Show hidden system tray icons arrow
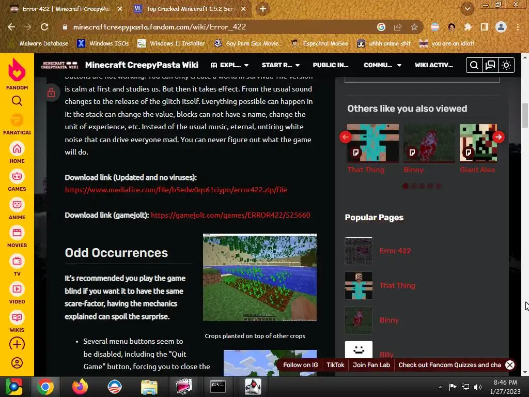The width and height of the screenshot is (529, 397). [x=440, y=387]
